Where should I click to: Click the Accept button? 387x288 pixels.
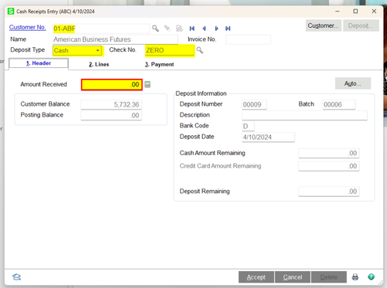(x=256, y=277)
